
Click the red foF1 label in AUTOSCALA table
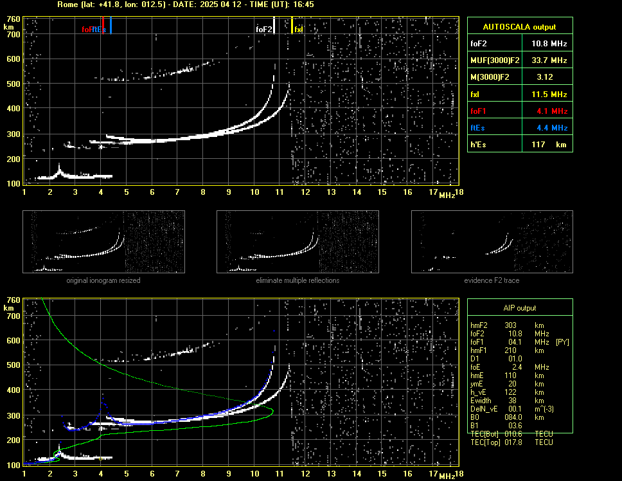click(x=478, y=111)
